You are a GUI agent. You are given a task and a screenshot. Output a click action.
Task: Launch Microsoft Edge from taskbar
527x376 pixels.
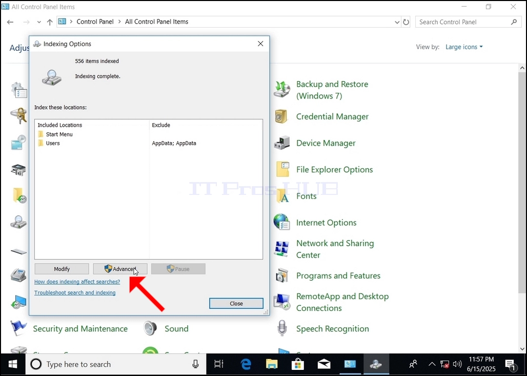pos(246,364)
